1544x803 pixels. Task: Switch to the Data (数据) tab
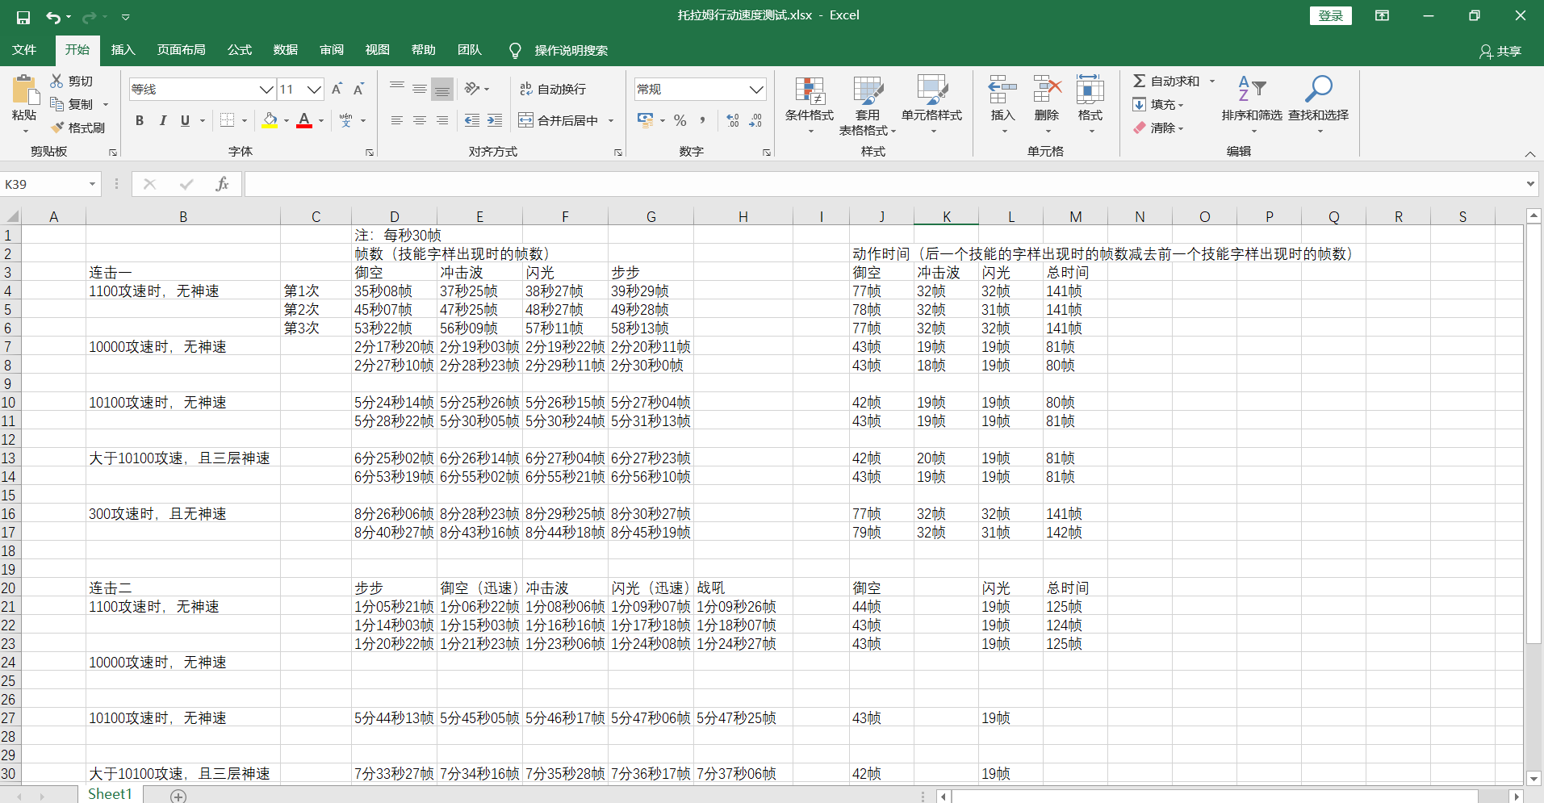[x=286, y=50]
